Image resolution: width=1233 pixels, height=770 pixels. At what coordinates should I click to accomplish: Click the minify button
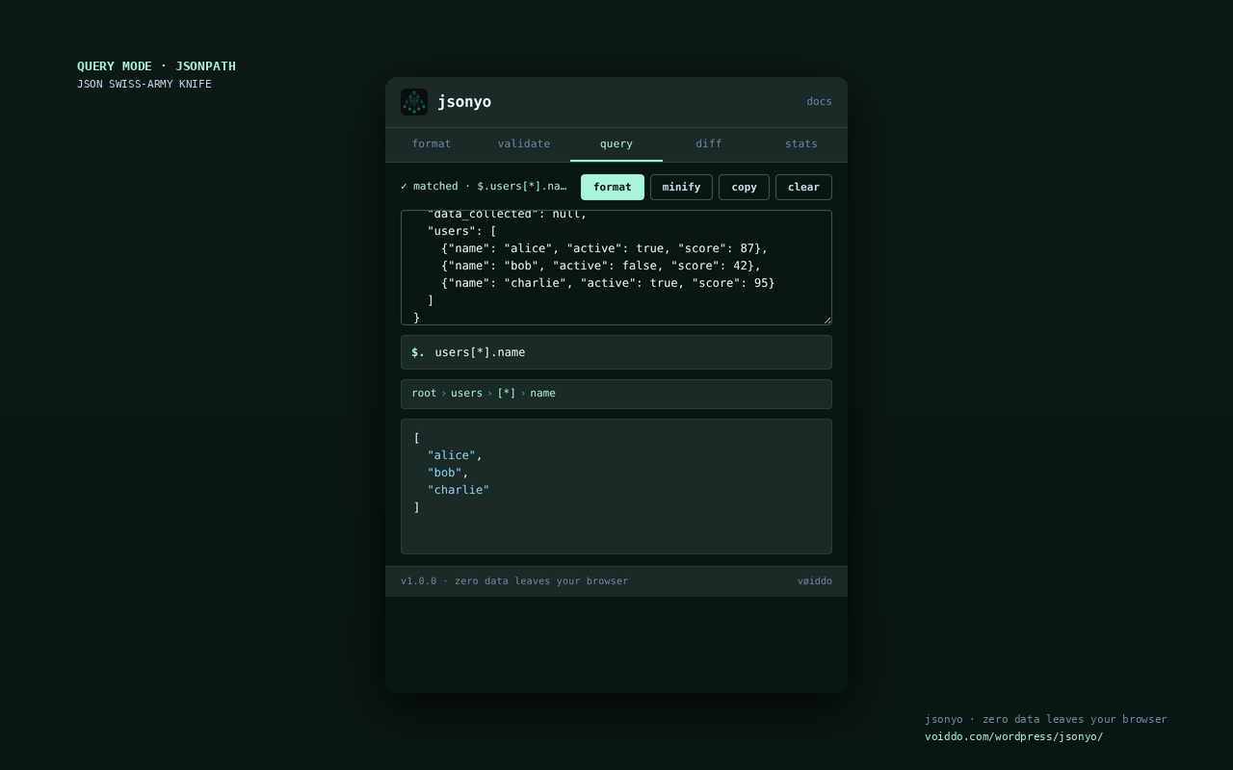[681, 187]
